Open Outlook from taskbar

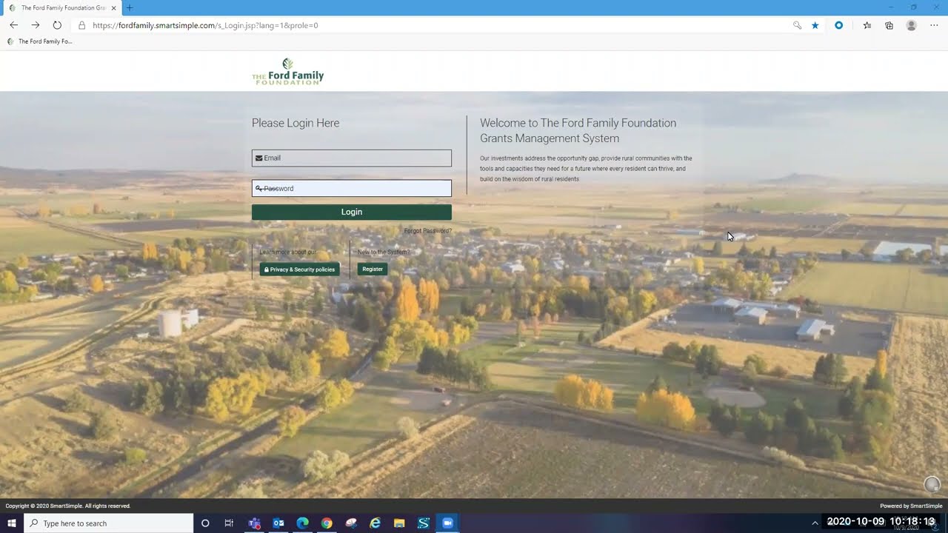pyautogui.click(x=278, y=523)
